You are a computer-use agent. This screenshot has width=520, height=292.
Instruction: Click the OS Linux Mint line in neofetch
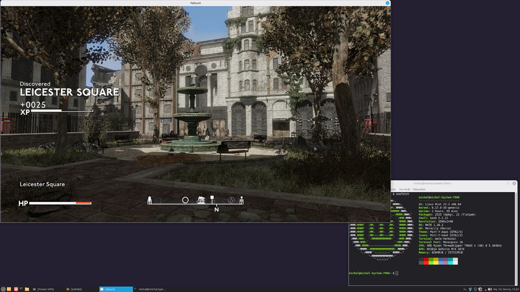point(440,204)
